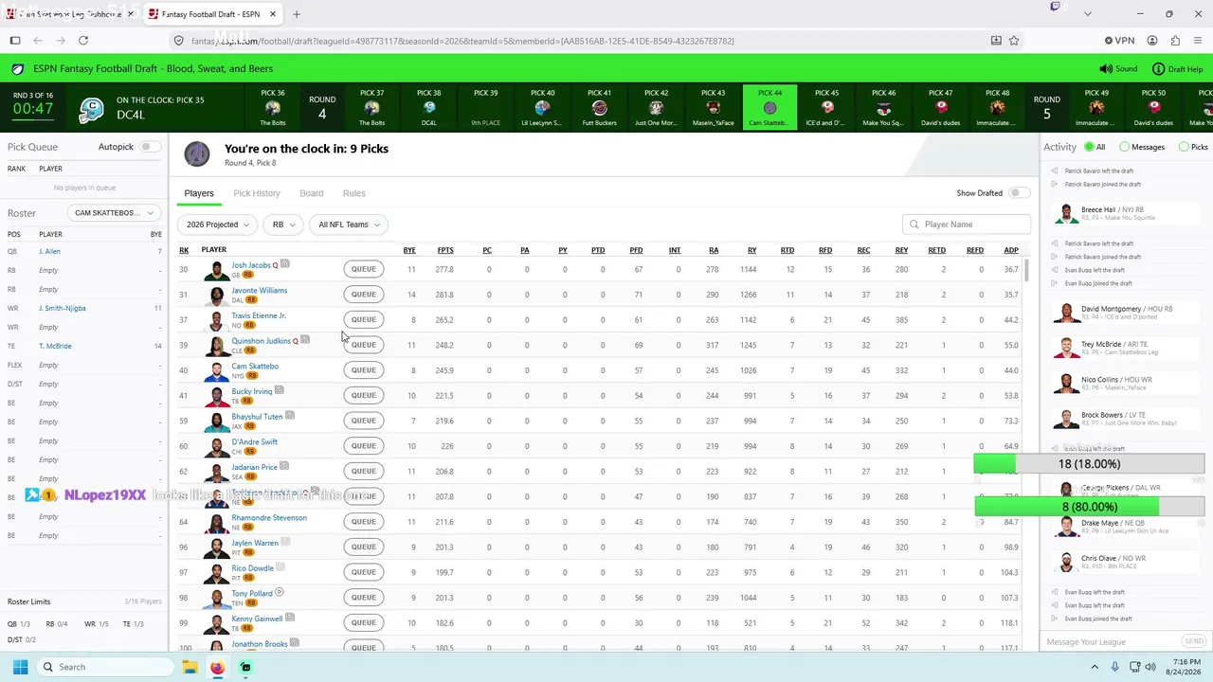Open the browser extensions puzzle icon
Screen dimensions: 1213x682
(1175, 41)
